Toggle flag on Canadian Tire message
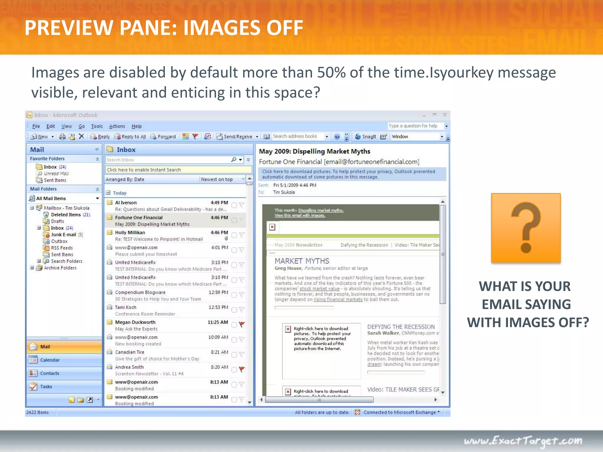The height and width of the screenshot is (452, 603). click(242, 355)
